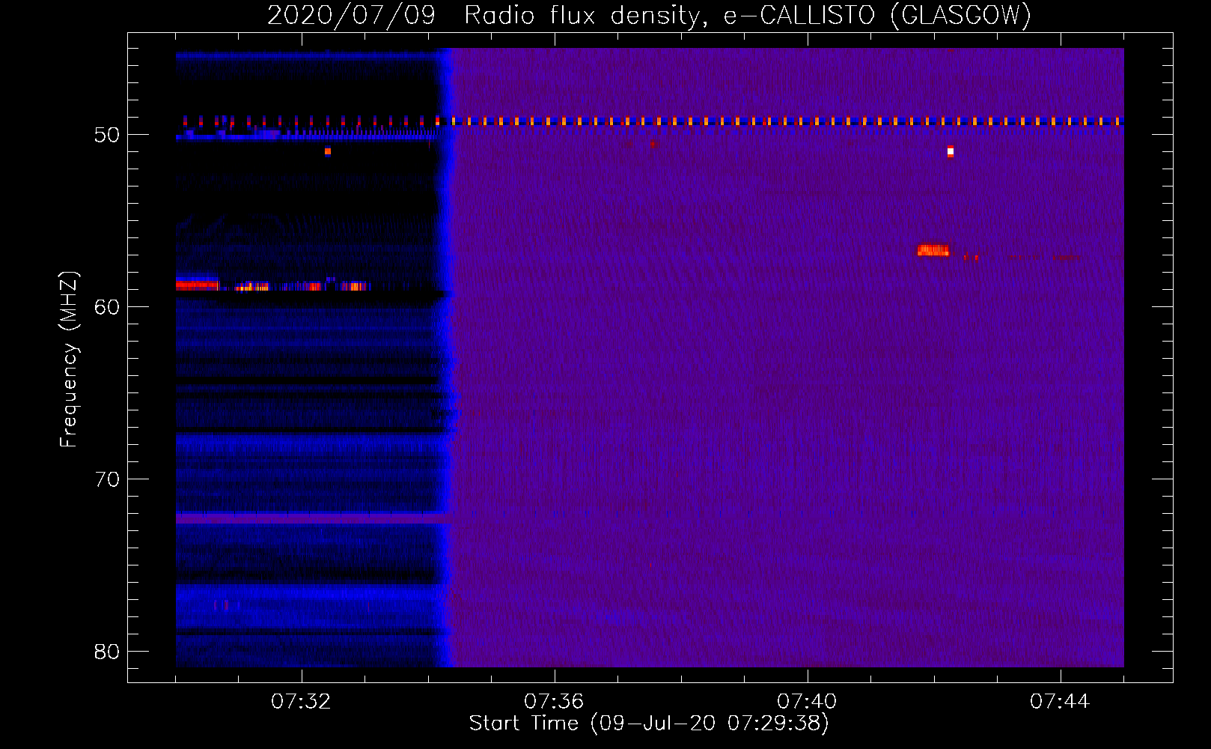Image resolution: width=1211 pixels, height=749 pixels.
Task: Click the 07:36 time tick label
Action: 554,702
